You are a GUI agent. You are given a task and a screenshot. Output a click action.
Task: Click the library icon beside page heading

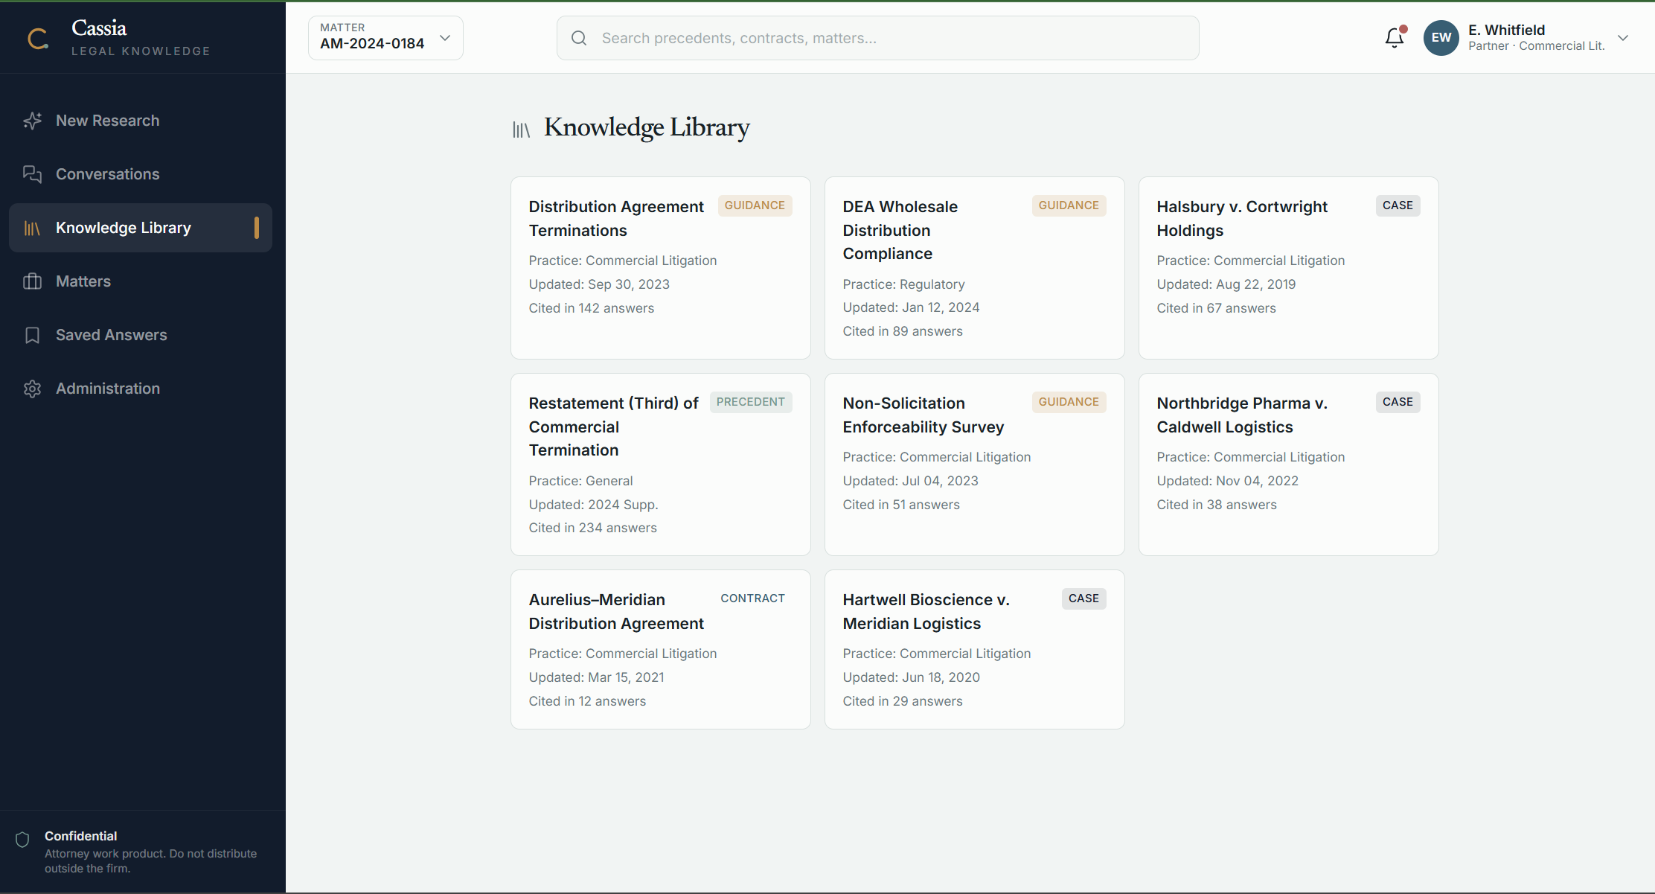click(521, 130)
